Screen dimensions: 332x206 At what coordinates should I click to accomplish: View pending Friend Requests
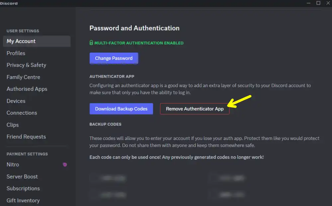[26, 137]
